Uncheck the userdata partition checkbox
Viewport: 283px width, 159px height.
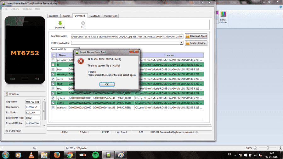pyautogui.click(x=53, y=108)
